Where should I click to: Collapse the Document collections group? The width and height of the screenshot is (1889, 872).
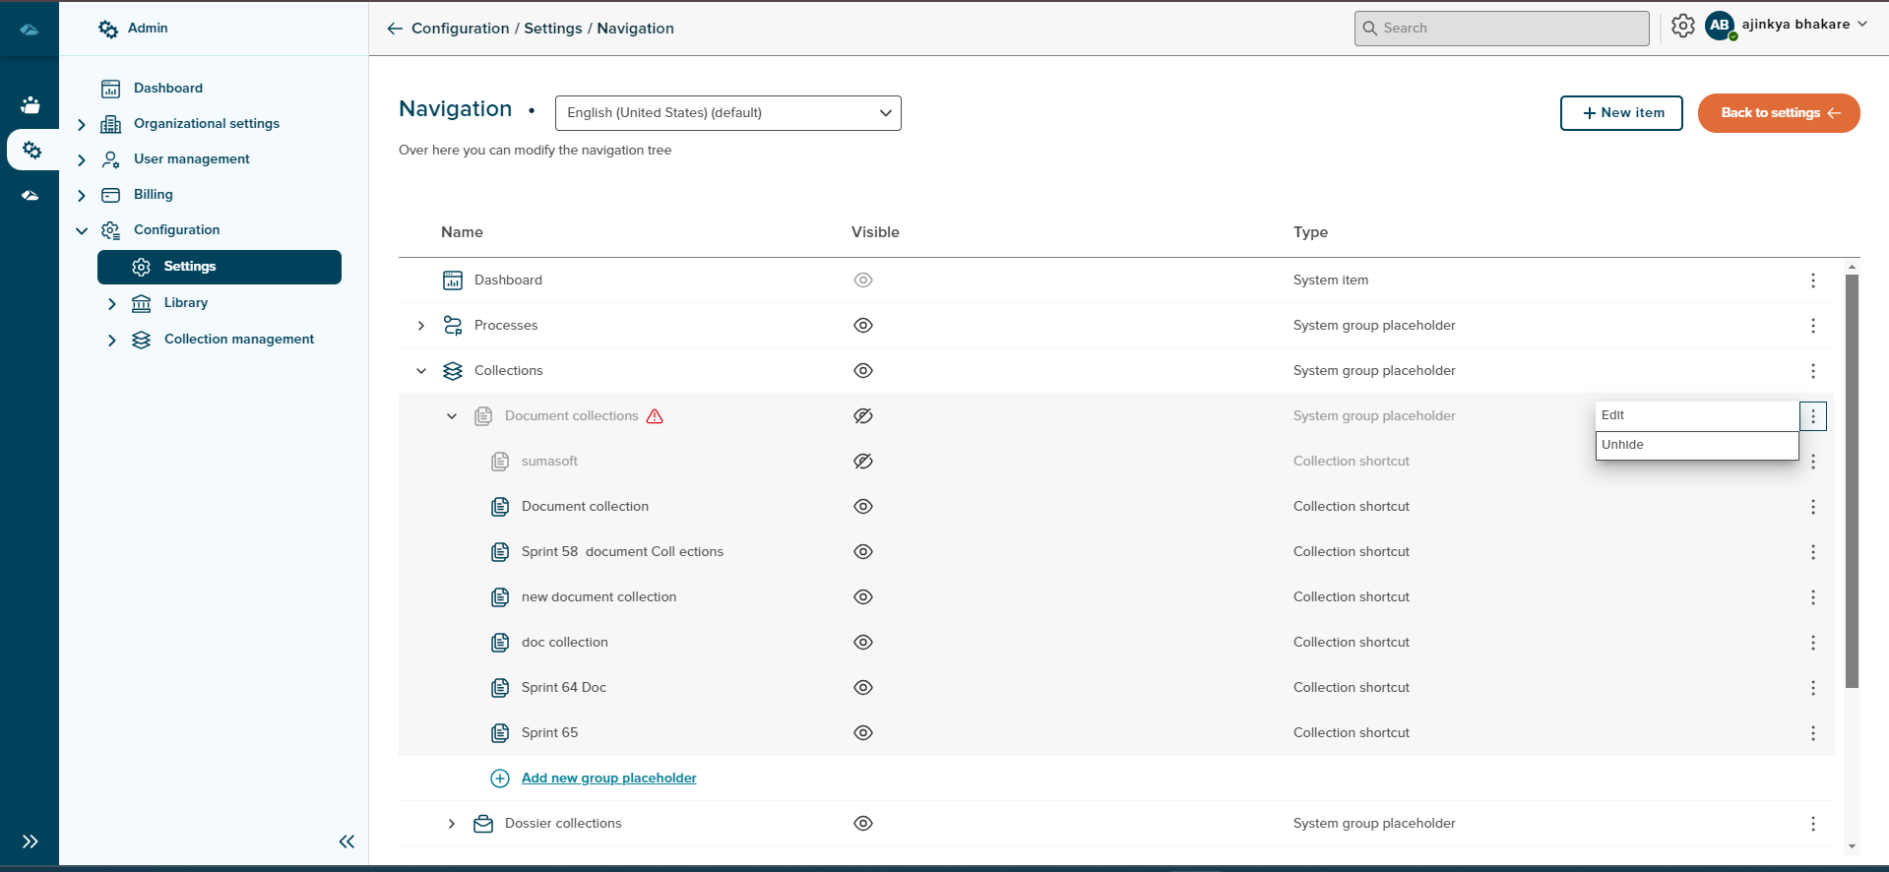coord(452,416)
